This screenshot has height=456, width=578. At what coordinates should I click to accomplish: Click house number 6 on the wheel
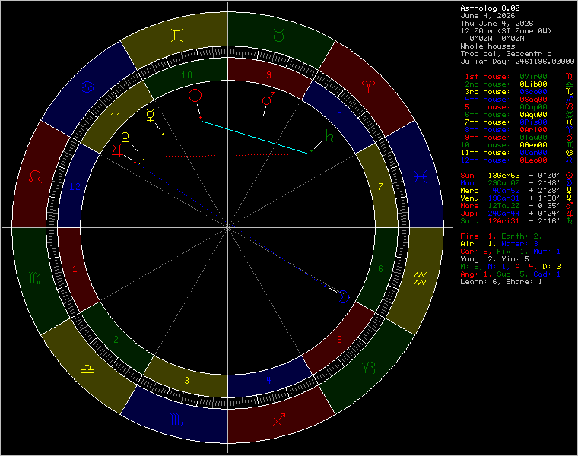pos(381,269)
